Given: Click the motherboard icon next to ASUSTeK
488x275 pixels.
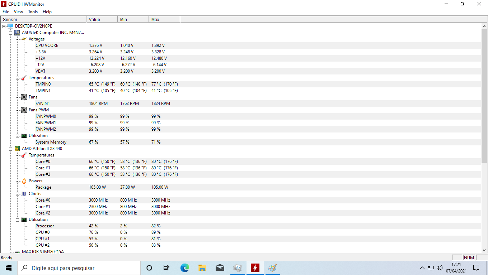Looking at the screenshot, I should [17, 33].
